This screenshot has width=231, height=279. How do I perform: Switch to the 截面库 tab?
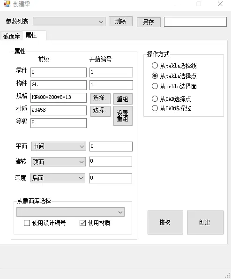point(11,36)
